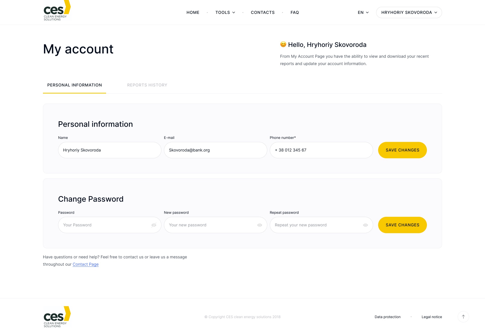Navigate to HOME menu item
Image resolution: width=485 pixels, height=335 pixels.
coord(192,12)
